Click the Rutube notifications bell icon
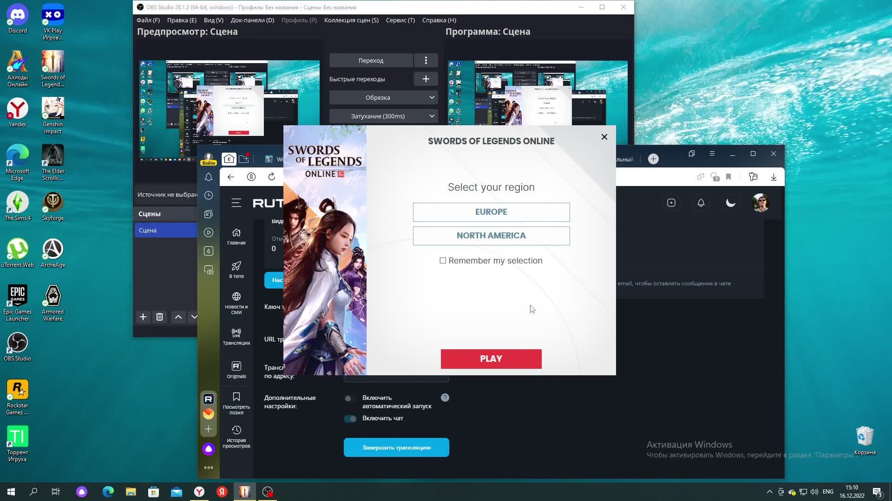892x501 pixels. click(701, 203)
